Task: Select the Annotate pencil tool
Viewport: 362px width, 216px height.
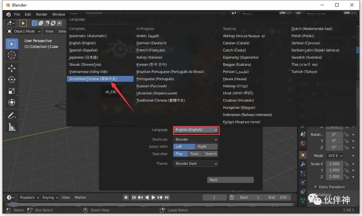Action: pos(12,116)
